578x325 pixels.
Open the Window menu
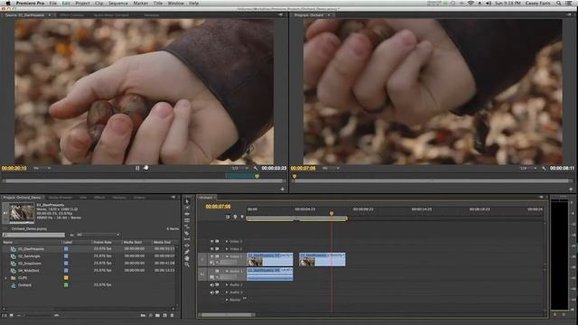pos(175,3)
